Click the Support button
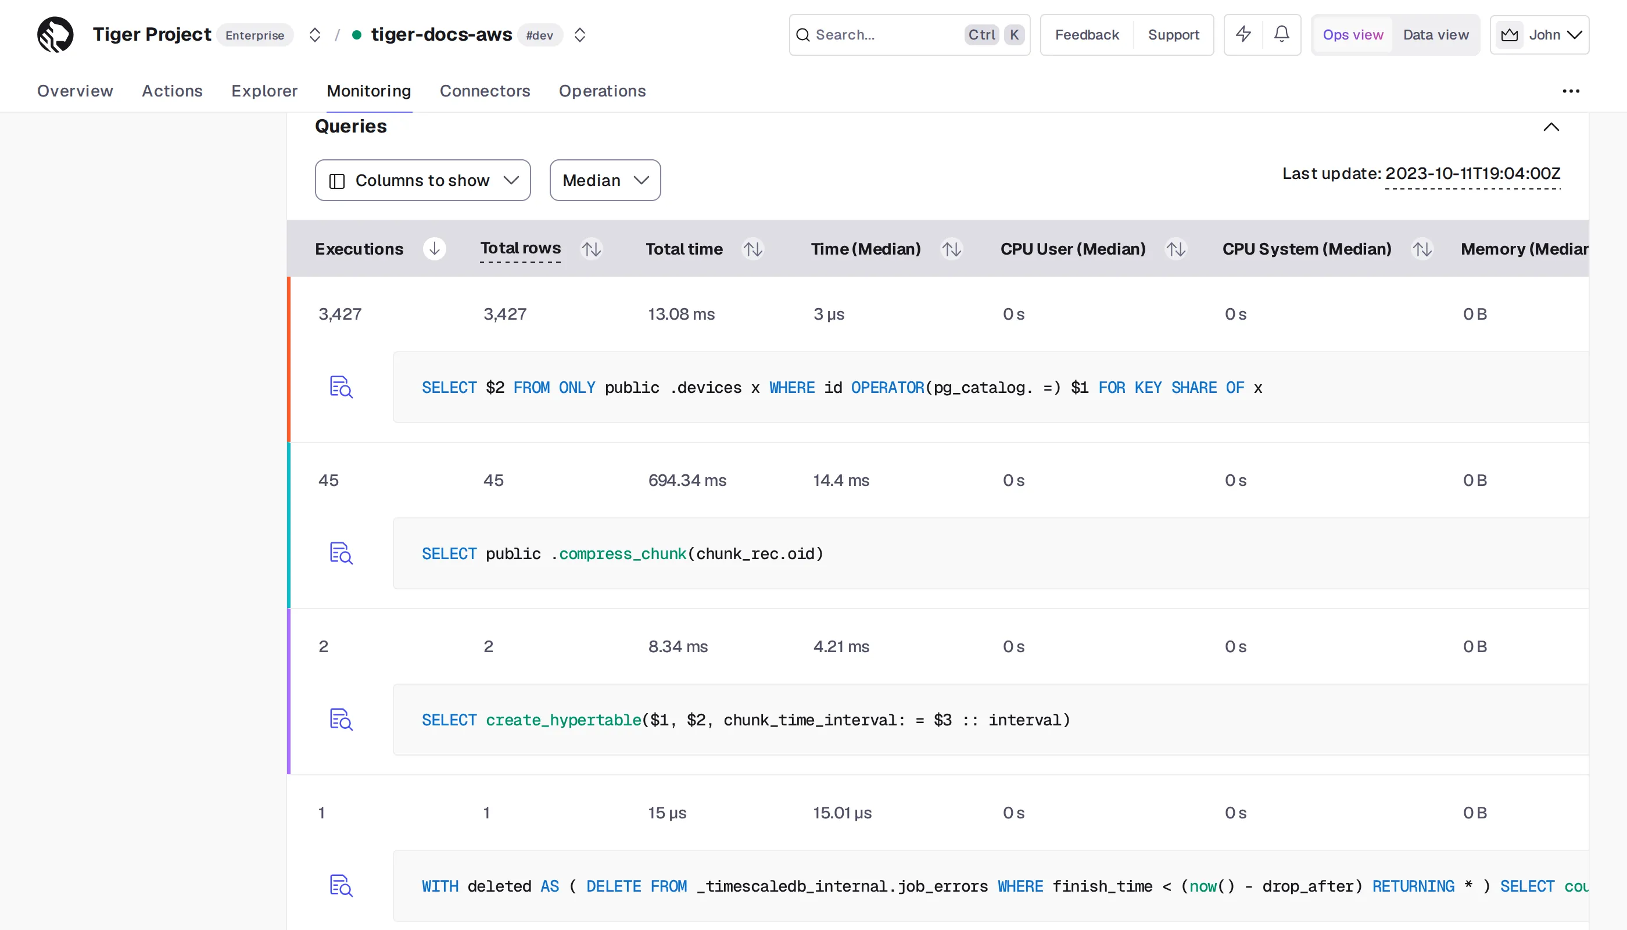This screenshot has height=930, width=1627. click(1173, 34)
